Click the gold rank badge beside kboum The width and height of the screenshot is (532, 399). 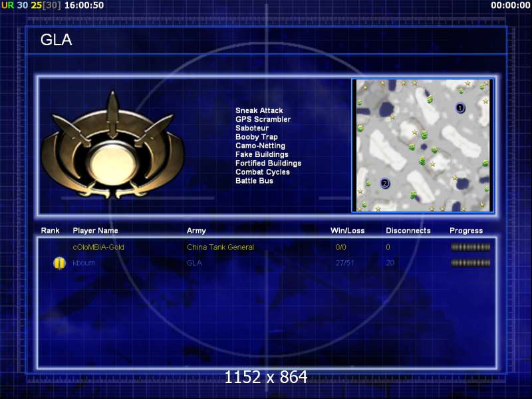pyautogui.click(x=59, y=263)
